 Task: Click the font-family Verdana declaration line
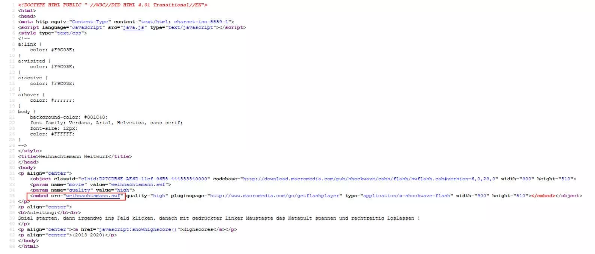(106, 123)
